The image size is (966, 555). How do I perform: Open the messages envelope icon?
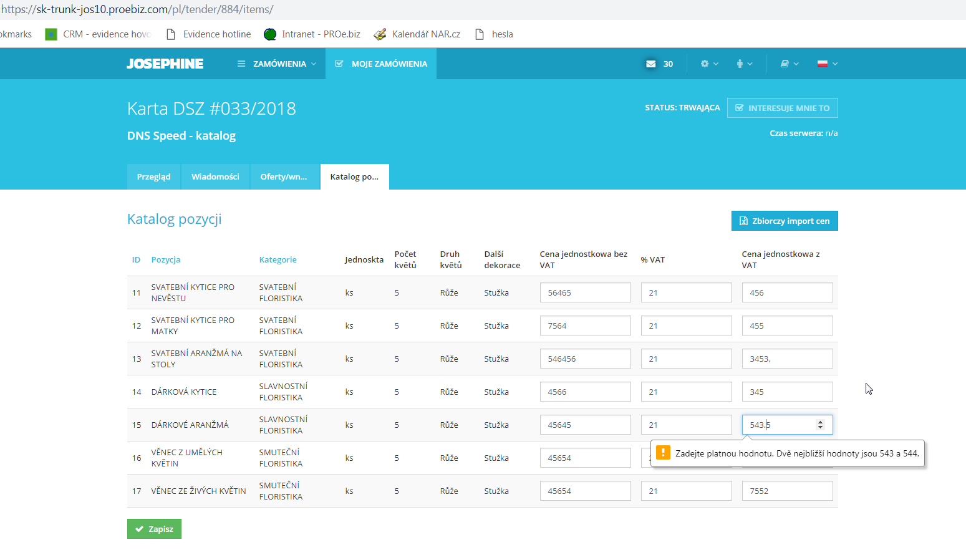click(x=651, y=64)
